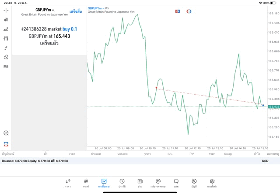The height and width of the screenshot is (195, 280).
Task: Sort by the Volume column header
Action: (122, 154)
